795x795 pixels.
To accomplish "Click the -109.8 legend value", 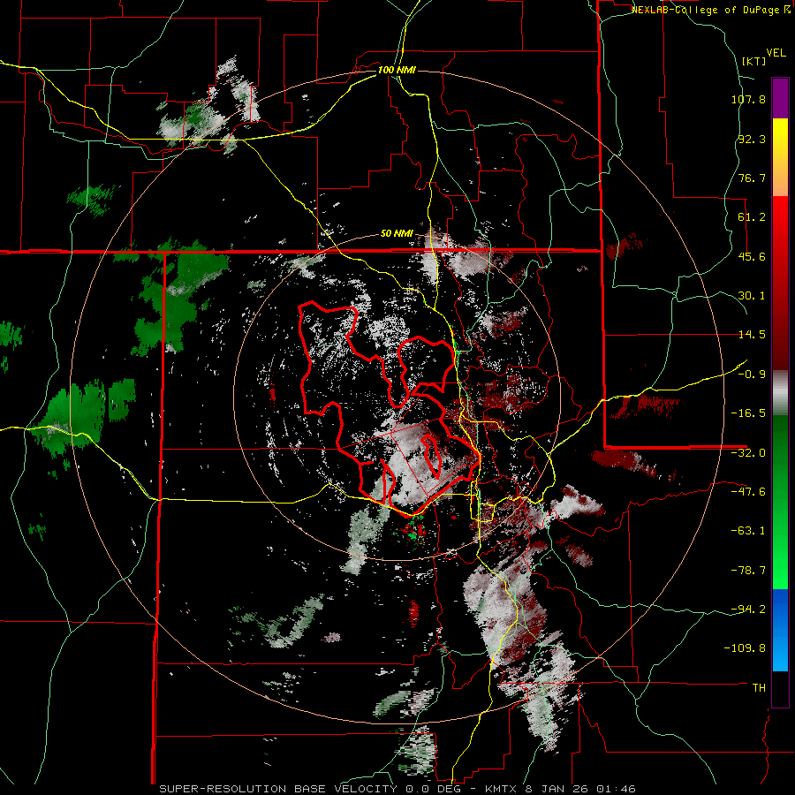I will (x=746, y=648).
